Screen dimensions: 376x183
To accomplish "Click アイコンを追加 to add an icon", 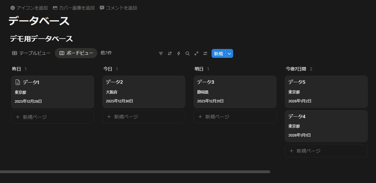I will (29, 8).
